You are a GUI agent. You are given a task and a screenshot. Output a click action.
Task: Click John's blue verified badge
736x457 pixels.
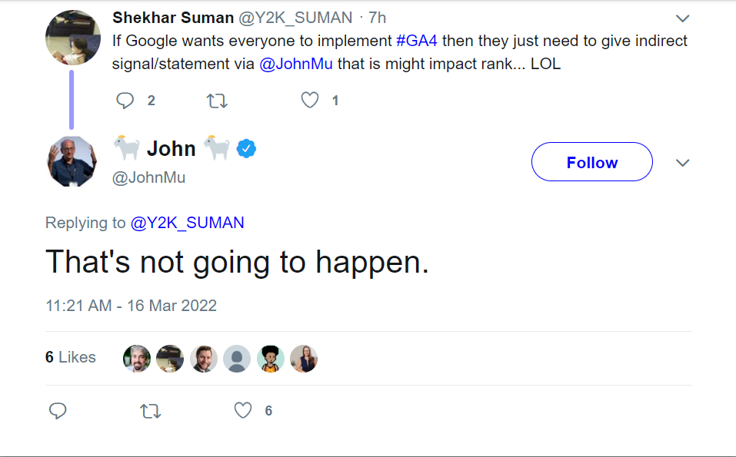click(x=246, y=148)
